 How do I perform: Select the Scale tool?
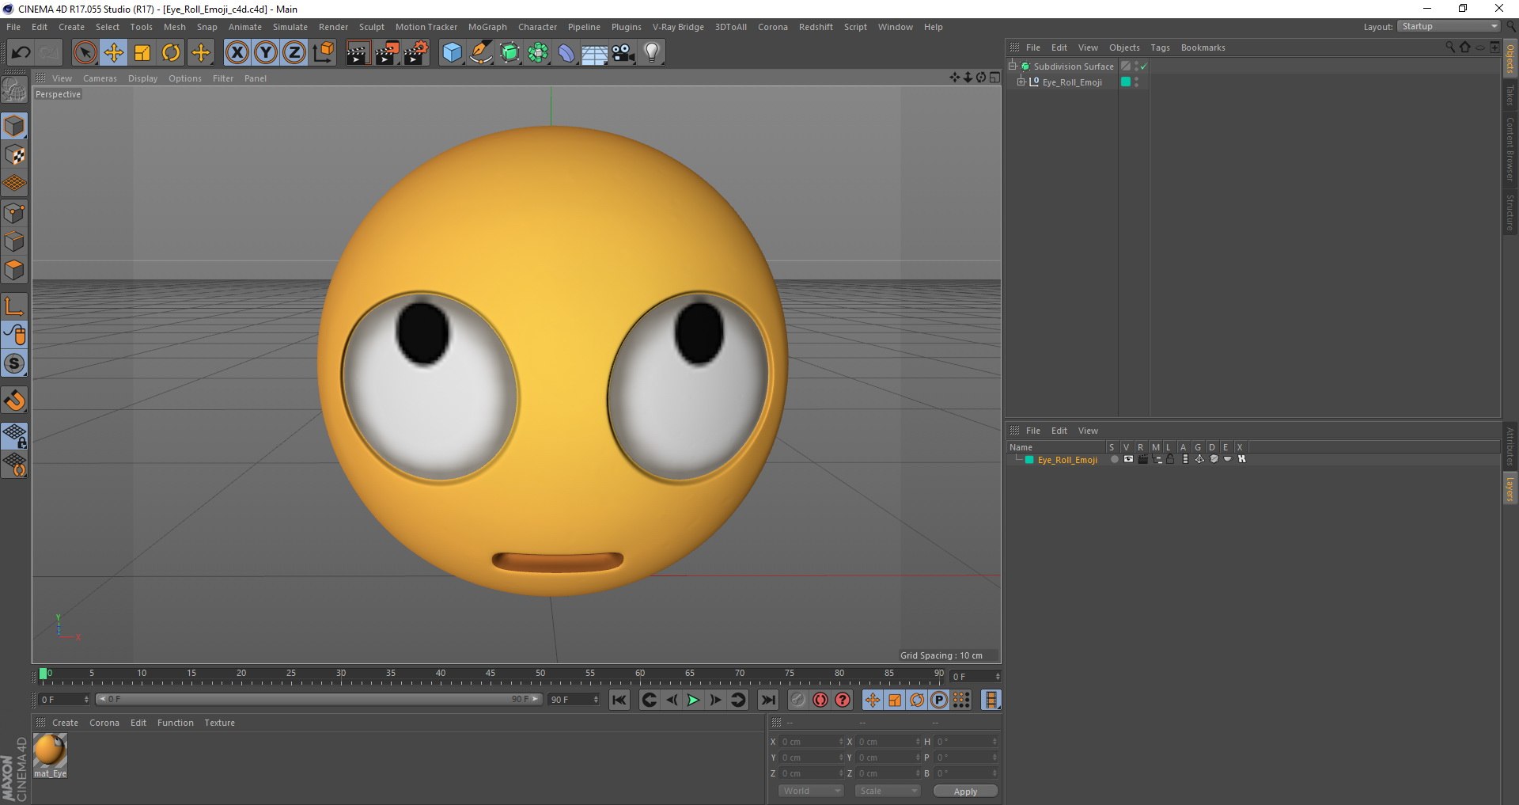(142, 53)
